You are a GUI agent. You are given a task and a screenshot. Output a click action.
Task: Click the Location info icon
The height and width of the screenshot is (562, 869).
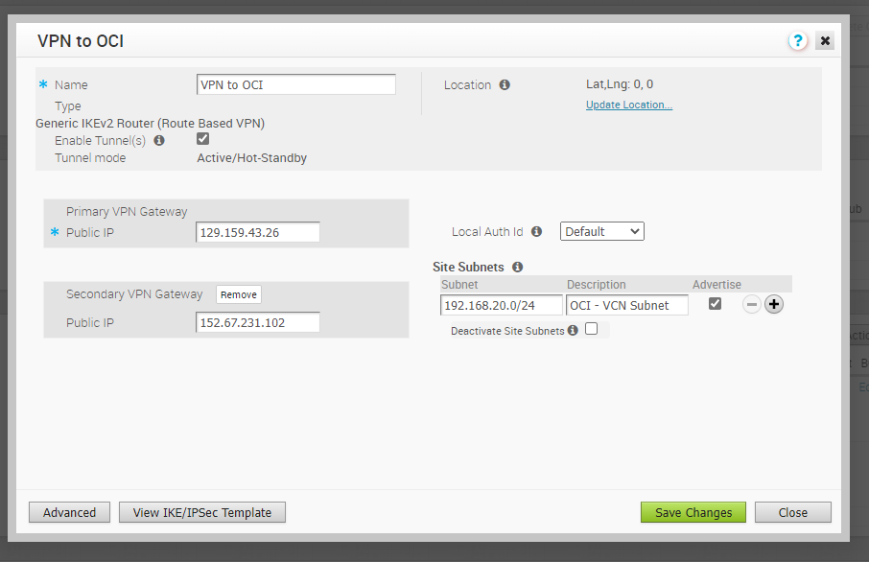pos(505,84)
